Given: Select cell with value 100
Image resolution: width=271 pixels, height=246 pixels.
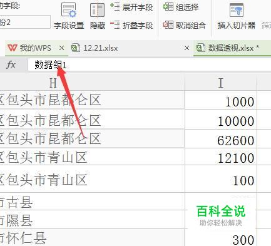Looking at the screenshot, I should (221, 179).
